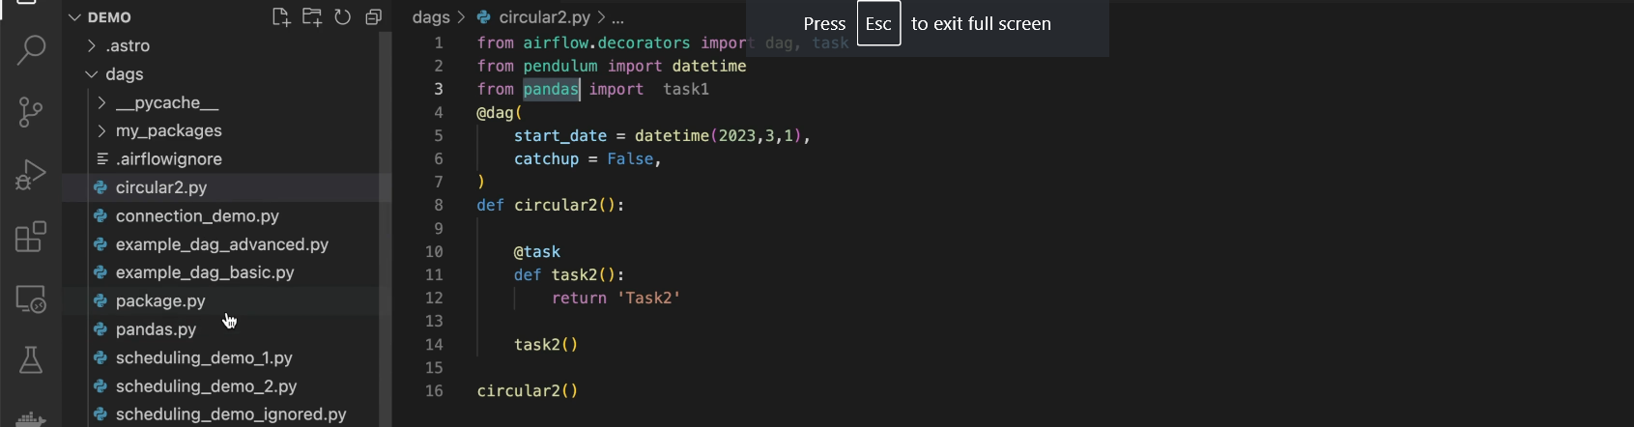Click the return 'Task2' statement
The image size is (1634, 427).
(x=616, y=298)
